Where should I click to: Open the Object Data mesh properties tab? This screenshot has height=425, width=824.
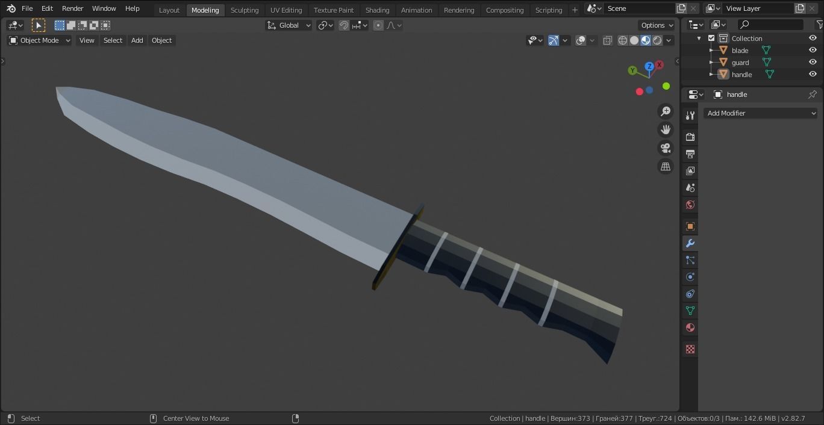[x=690, y=311]
